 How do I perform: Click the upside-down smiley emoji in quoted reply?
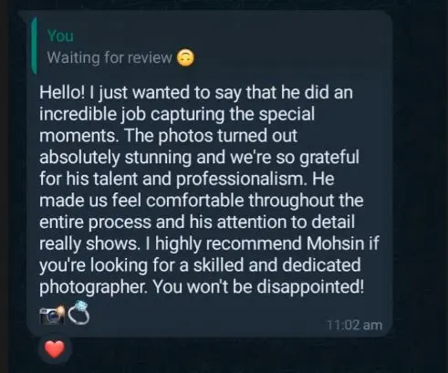(185, 57)
